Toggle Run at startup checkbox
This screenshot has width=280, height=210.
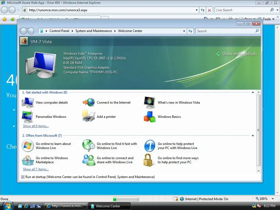23,177
